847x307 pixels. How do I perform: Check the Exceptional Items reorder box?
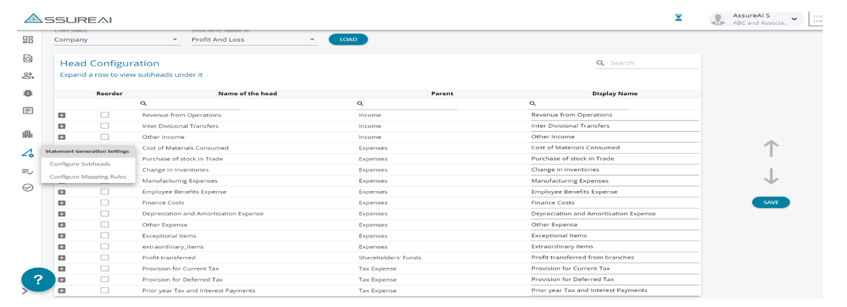(x=104, y=236)
